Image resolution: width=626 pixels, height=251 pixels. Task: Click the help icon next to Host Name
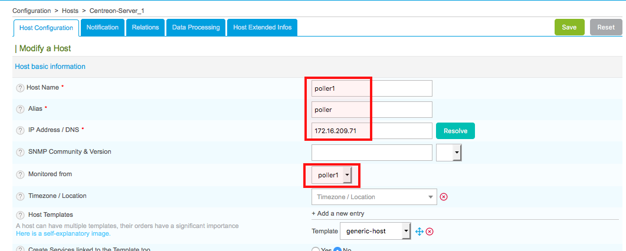[20, 88]
